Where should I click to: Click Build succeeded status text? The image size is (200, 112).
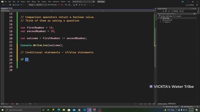tap(7, 107)
